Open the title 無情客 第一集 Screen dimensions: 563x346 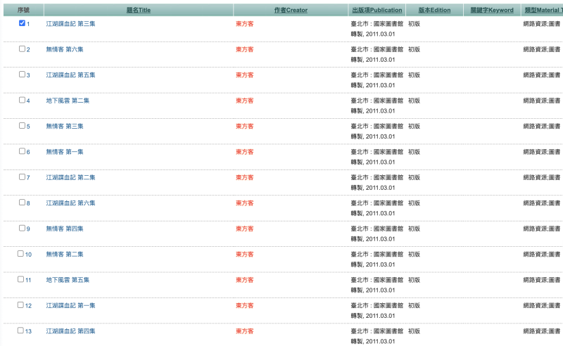click(65, 152)
